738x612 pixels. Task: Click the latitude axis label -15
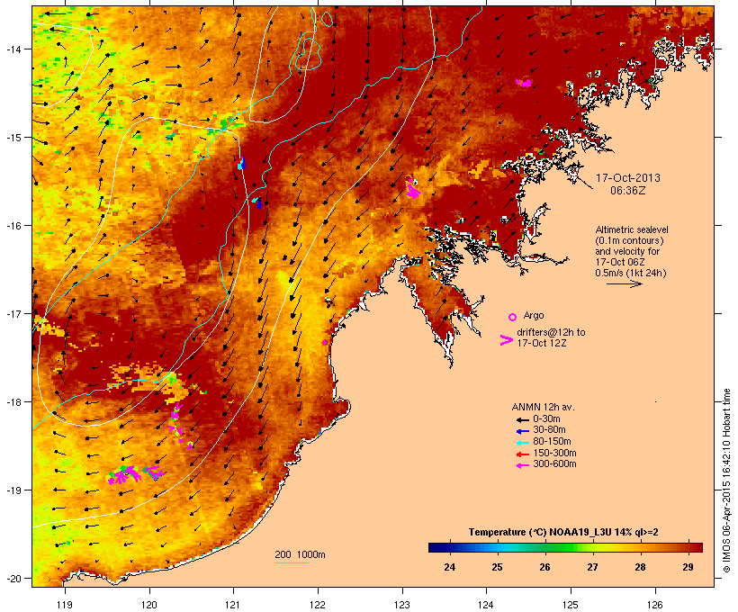click(13, 138)
